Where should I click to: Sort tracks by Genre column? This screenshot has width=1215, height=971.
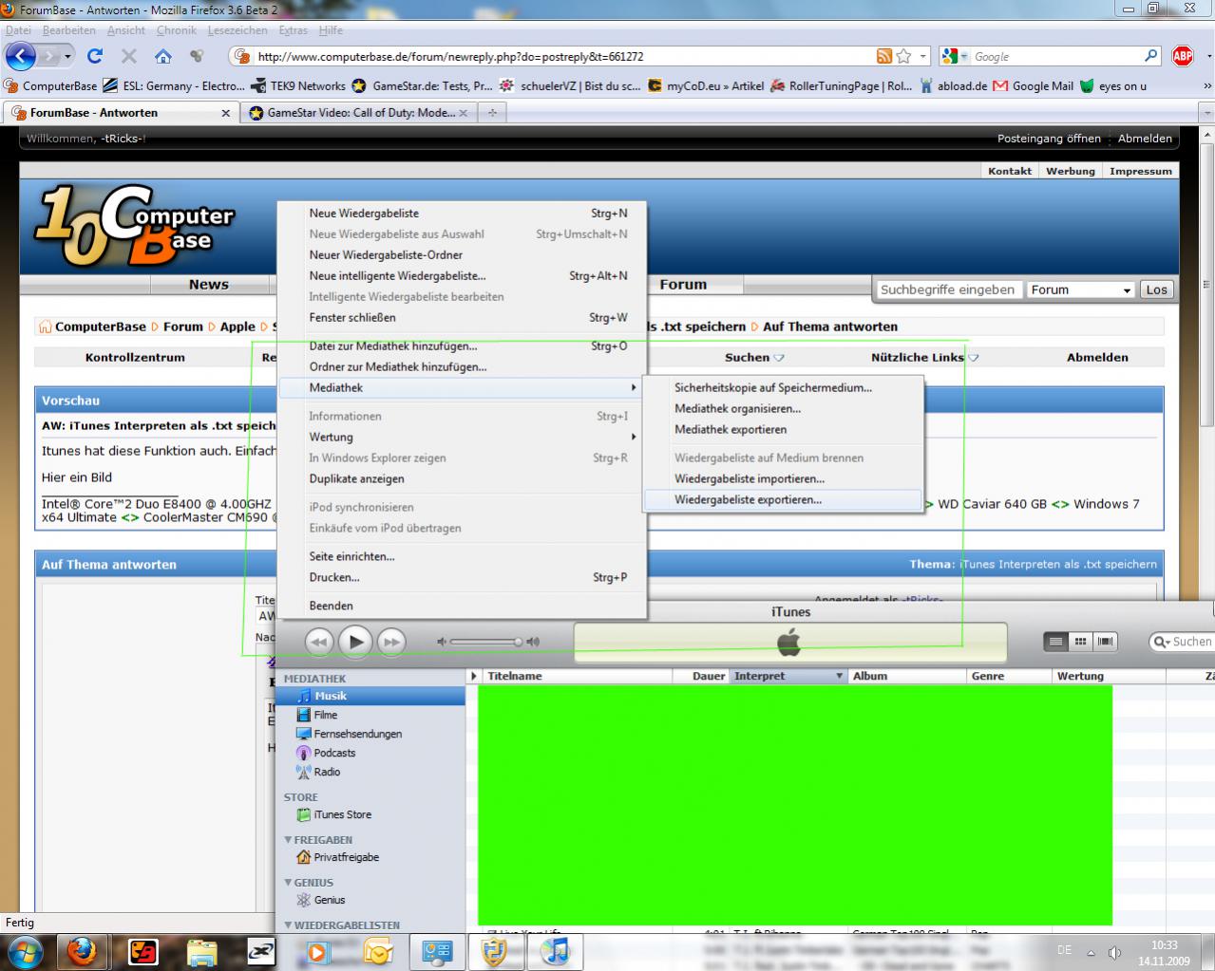pyautogui.click(x=1008, y=676)
